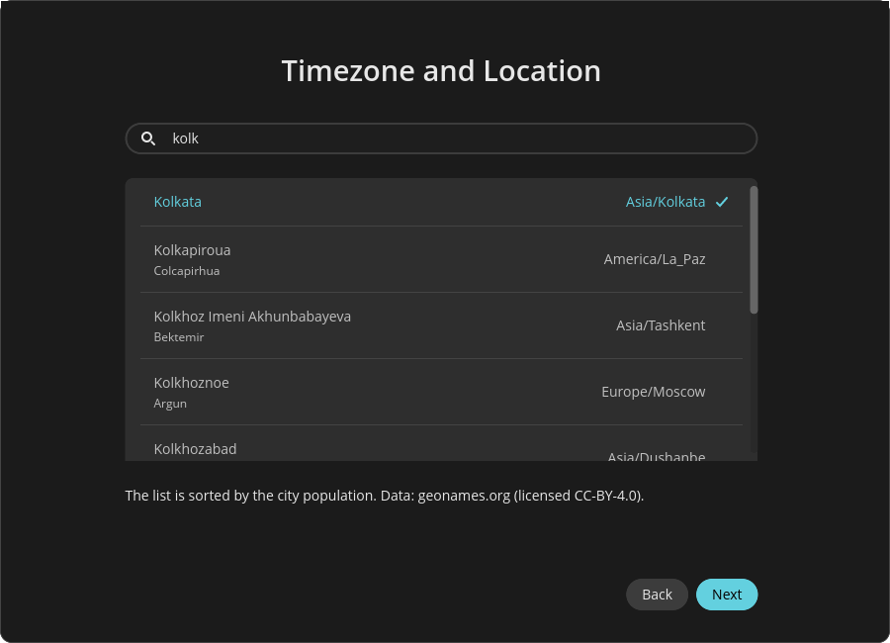Click the checkmark next to Asia/Kolkata
The width and height of the screenshot is (890, 643).
(x=722, y=202)
